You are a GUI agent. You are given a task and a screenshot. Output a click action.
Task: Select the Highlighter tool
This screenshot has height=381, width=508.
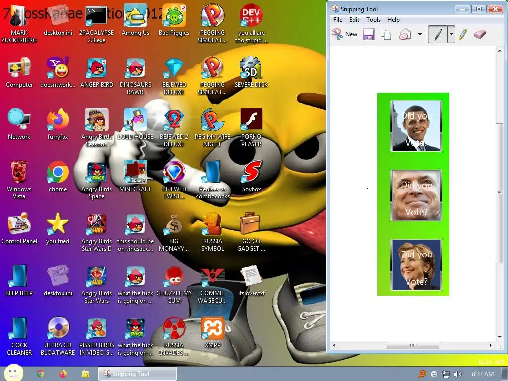coord(463,34)
